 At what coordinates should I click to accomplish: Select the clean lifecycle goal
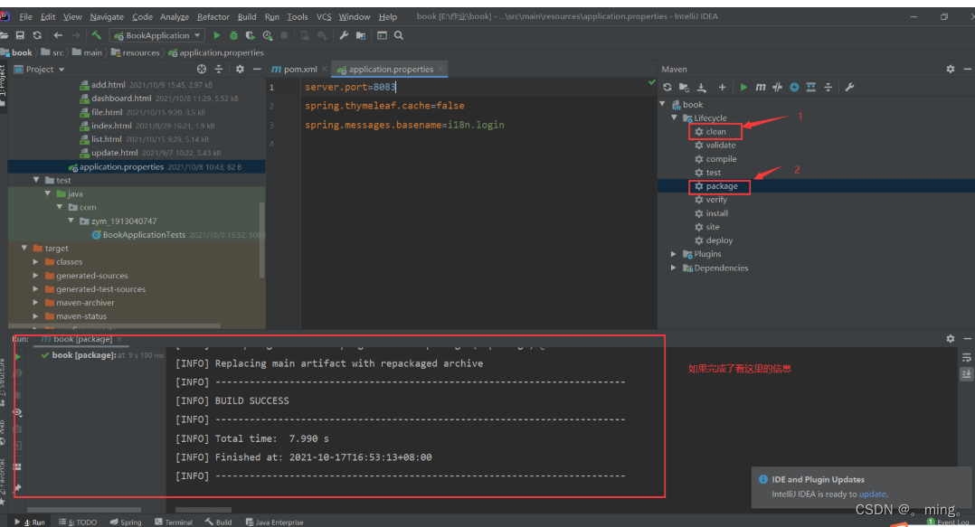tap(715, 131)
